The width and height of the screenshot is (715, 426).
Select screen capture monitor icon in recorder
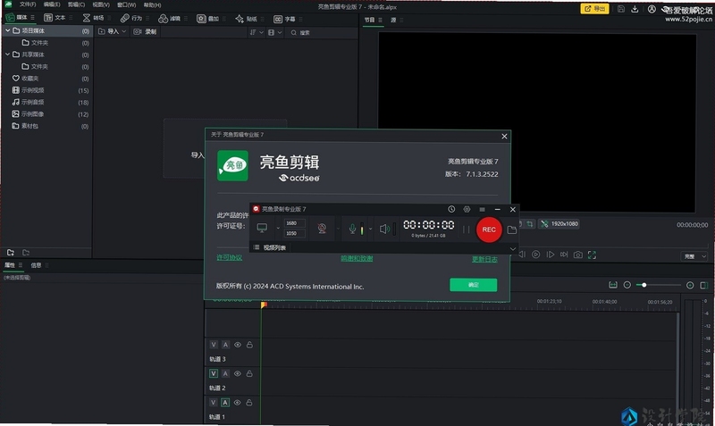pos(262,228)
